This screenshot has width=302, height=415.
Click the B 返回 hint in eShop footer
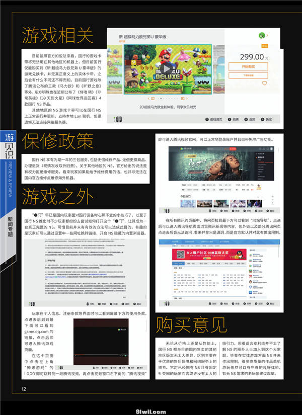tap(250, 119)
